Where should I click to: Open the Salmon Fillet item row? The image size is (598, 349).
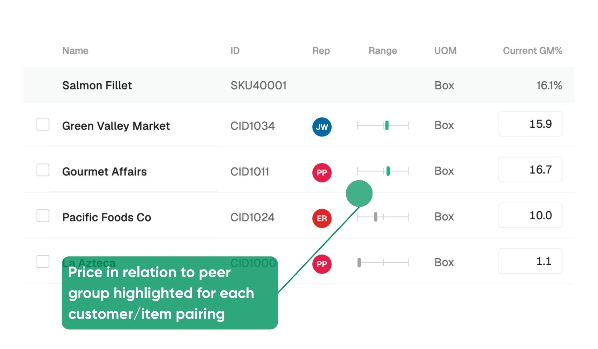299,85
